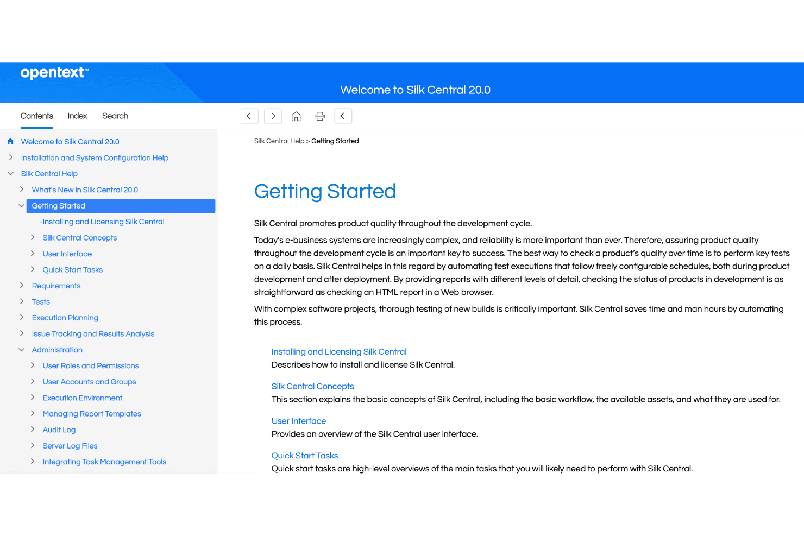804x536 pixels.
Task: Open the Managing Report Templates entry
Action: [92, 414]
